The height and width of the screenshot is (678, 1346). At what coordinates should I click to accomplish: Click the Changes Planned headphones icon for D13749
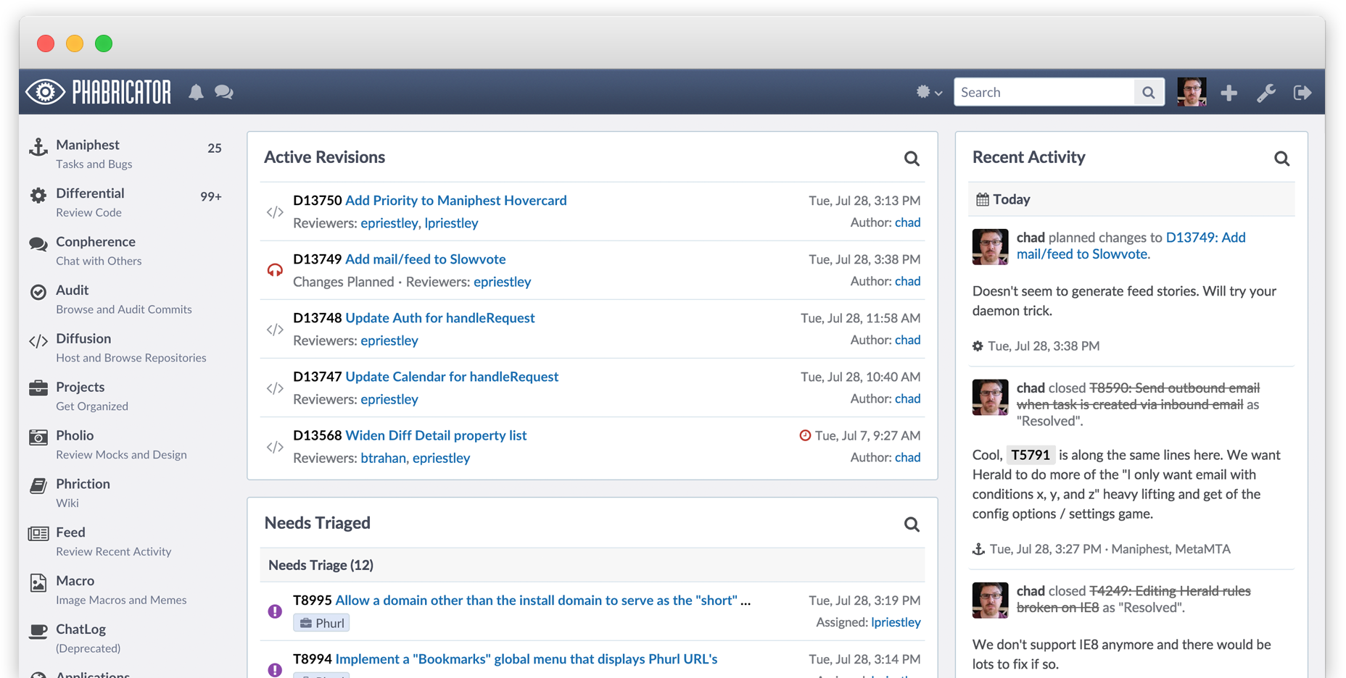[275, 270]
